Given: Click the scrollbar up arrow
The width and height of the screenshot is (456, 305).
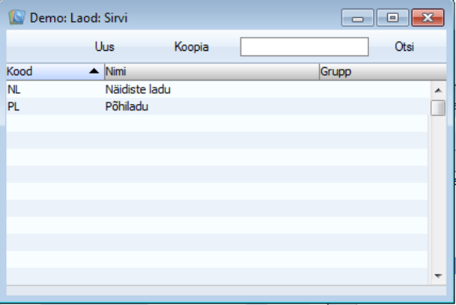Looking at the screenshot, I should (x=438, y=90).
